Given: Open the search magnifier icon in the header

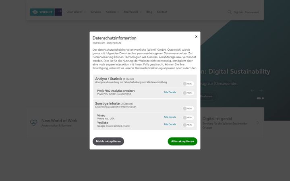Looking at the screenshot, I should (x=229, y=12).
